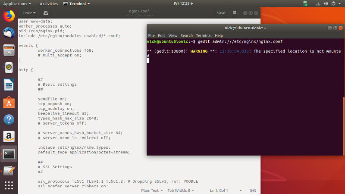This screenshot has width=345, height=194.
Task: Show all applications grid
Action: point(9,185)
